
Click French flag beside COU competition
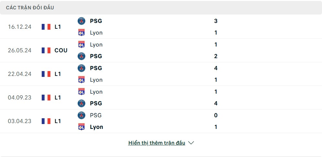[x=46, y=50]
